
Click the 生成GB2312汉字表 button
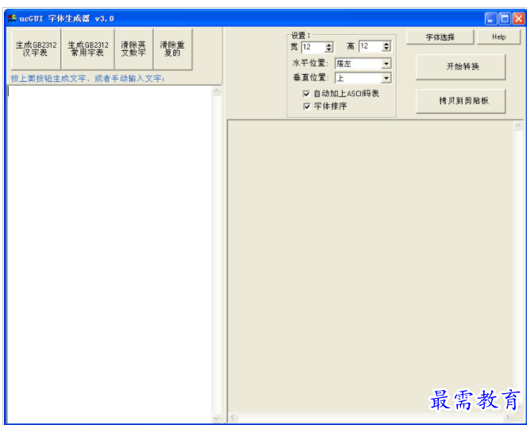(x=36, y=49)
